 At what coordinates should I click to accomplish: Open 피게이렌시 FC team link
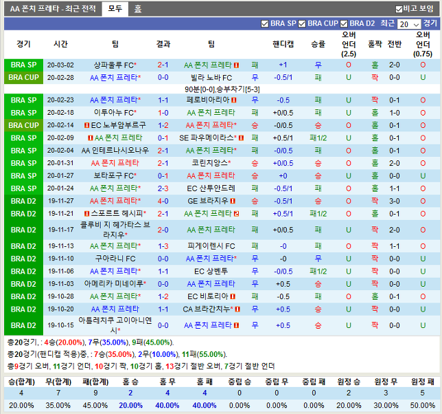[x=211, y=246]
